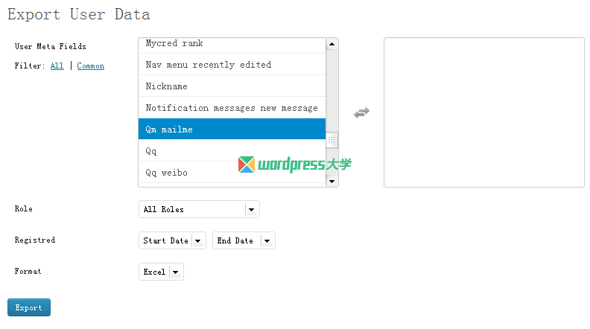
Task: Open the End Date dropdown
Action: (244, 241)
